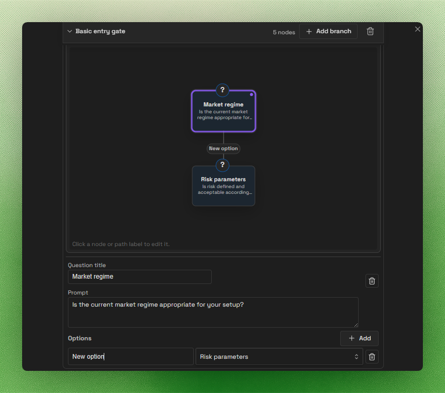Click the New option text field
This screenshot has width=445, height=393.
coord(131,356)
